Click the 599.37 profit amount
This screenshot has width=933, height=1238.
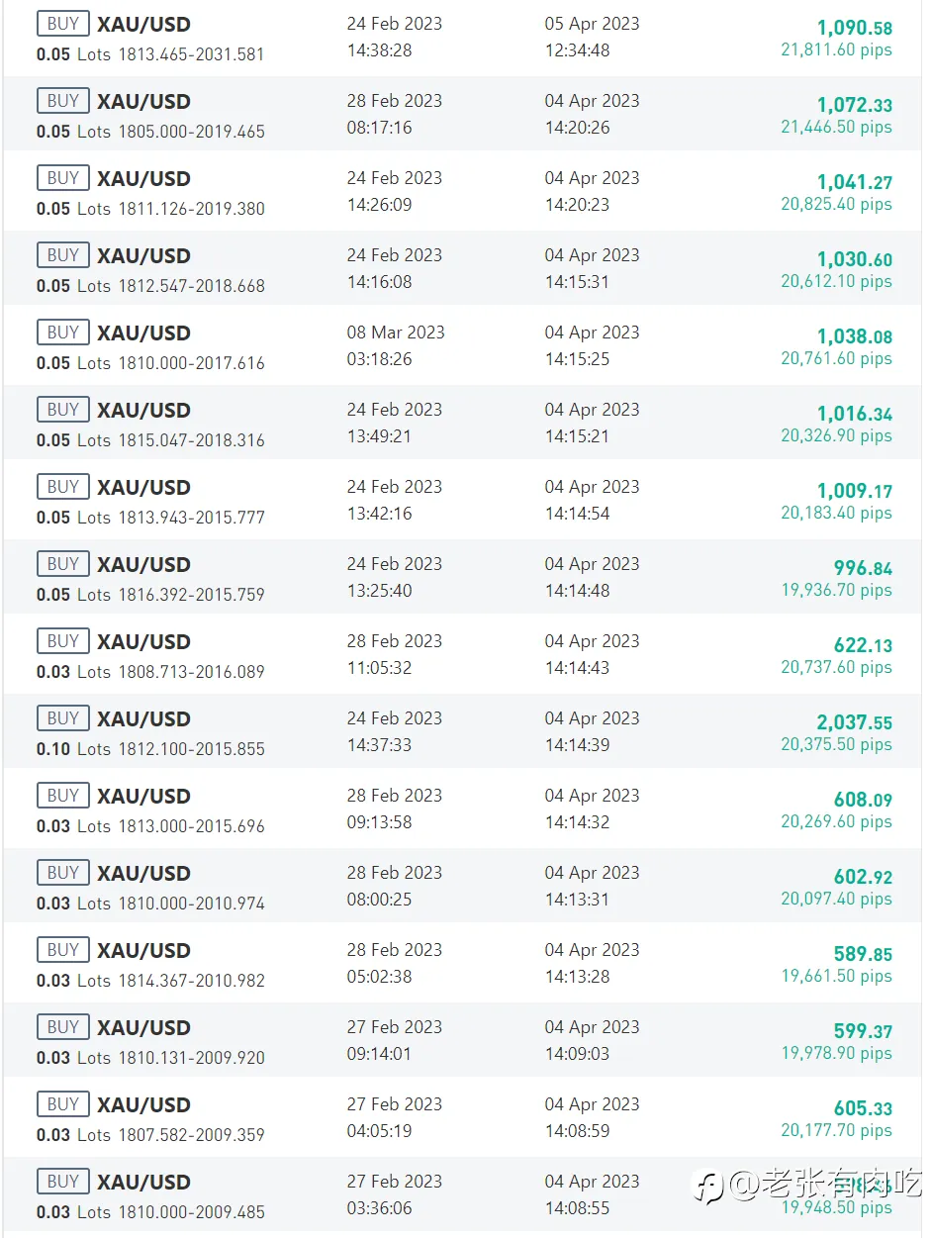(863, 1032)
